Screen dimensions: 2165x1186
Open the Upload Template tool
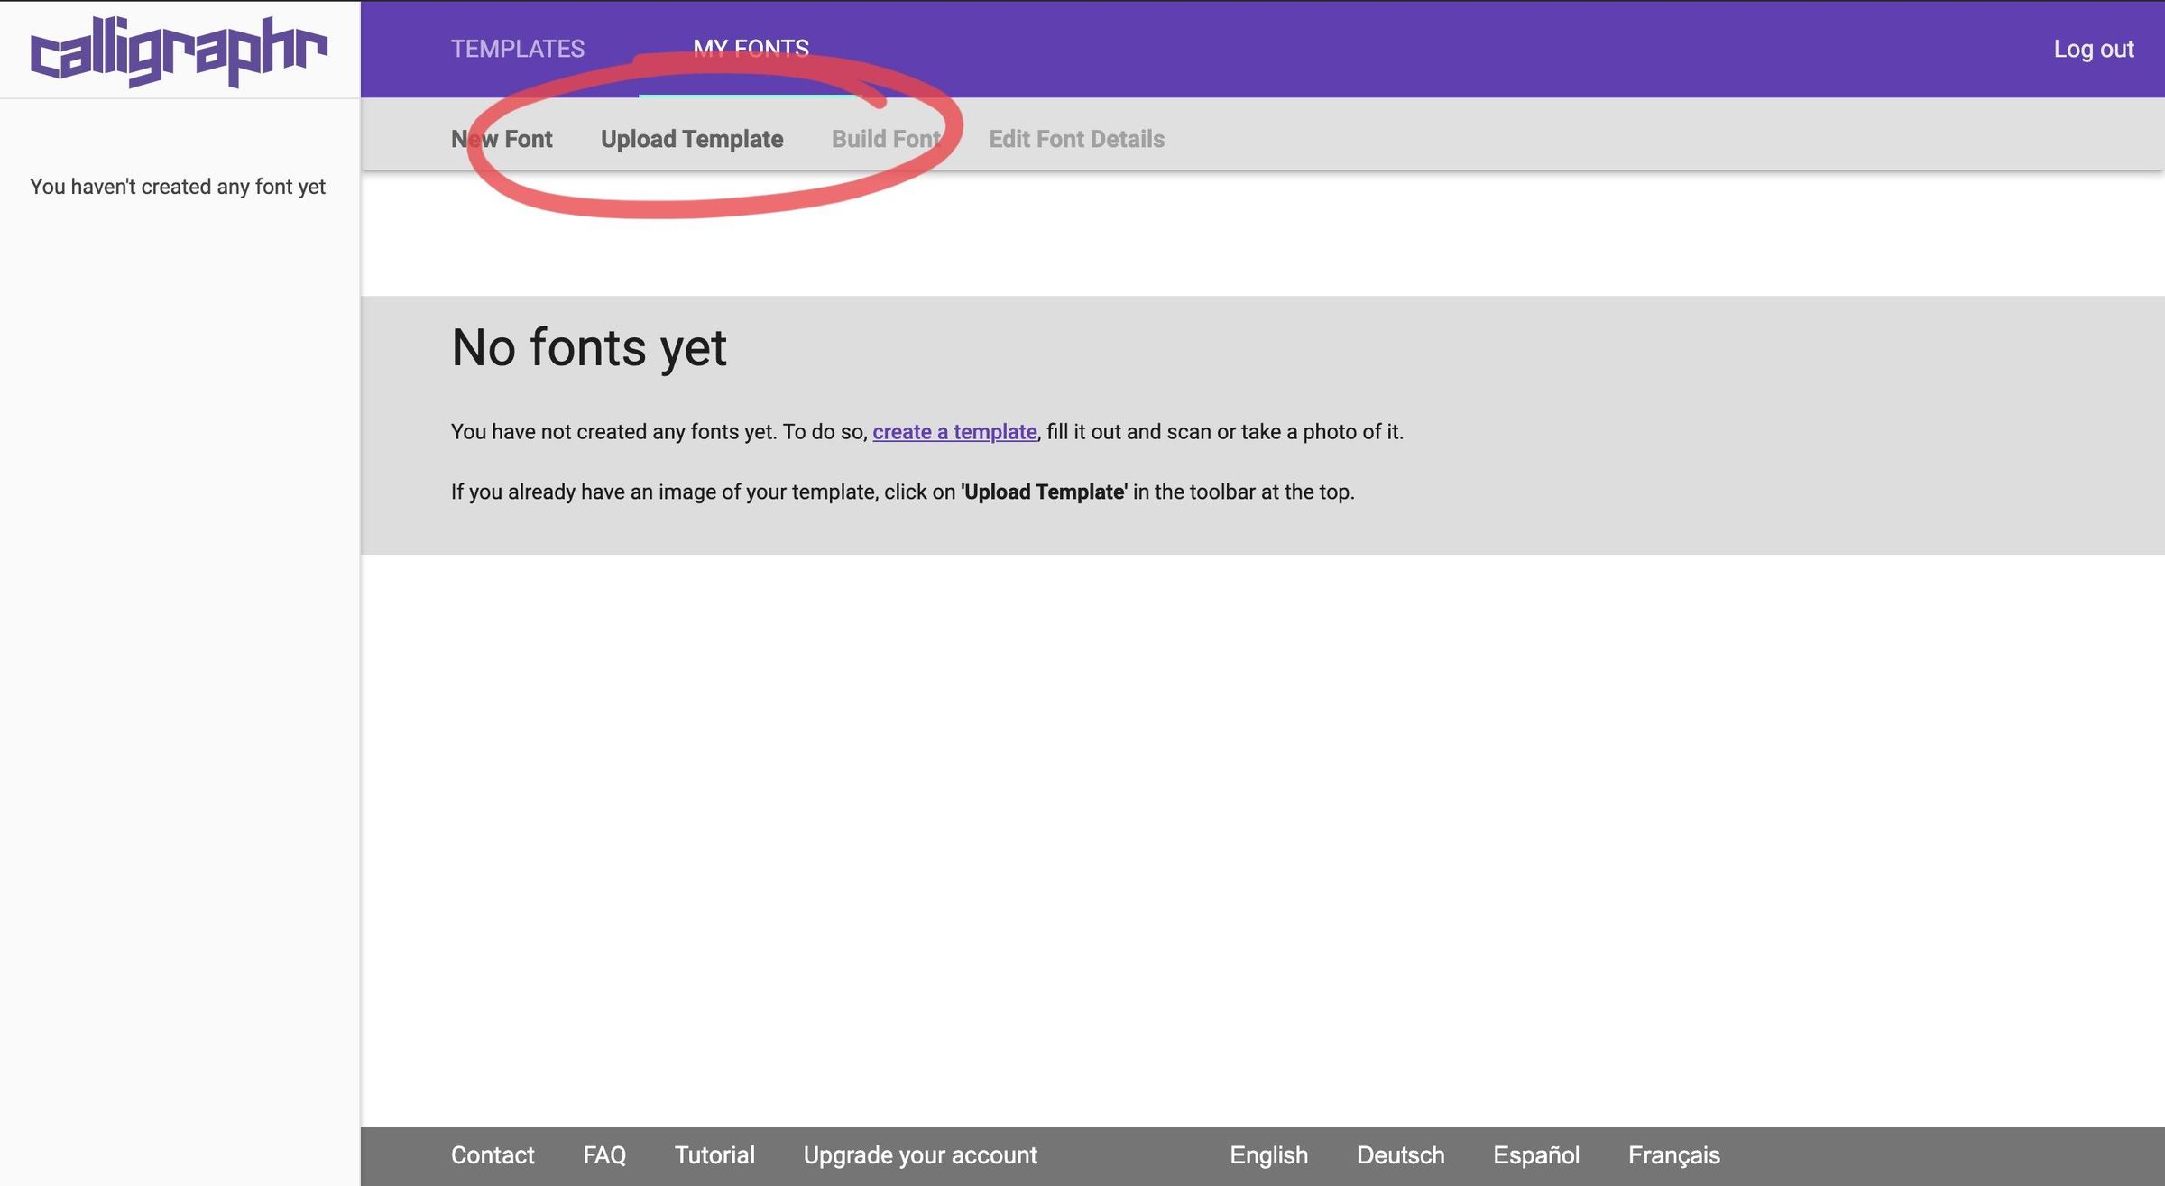tap(692, 139)
